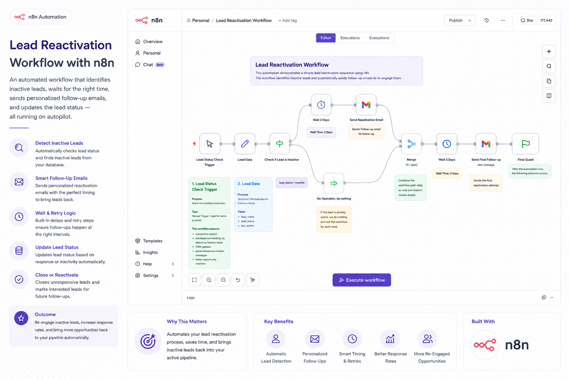The image size is (569, 379).
Task: Switch to the Evaluations tab
Action: (379, 38)
